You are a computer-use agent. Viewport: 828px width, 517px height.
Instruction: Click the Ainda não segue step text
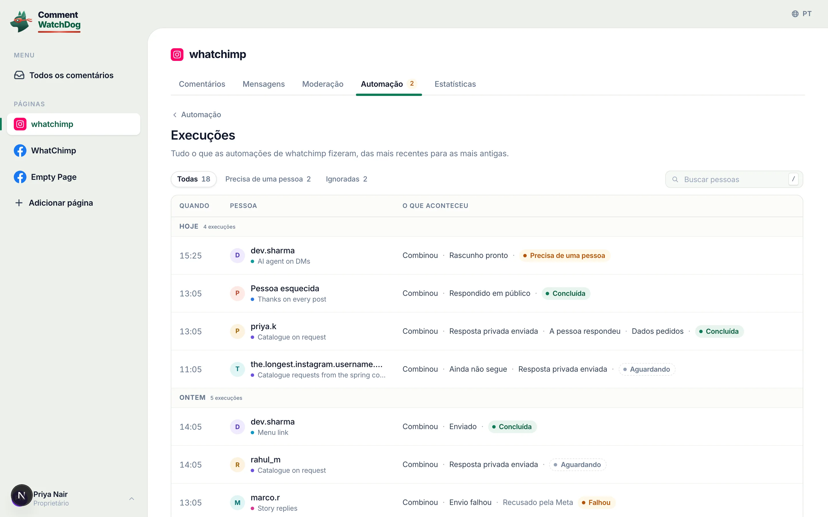pyautogui.click(x=478, y=369)
